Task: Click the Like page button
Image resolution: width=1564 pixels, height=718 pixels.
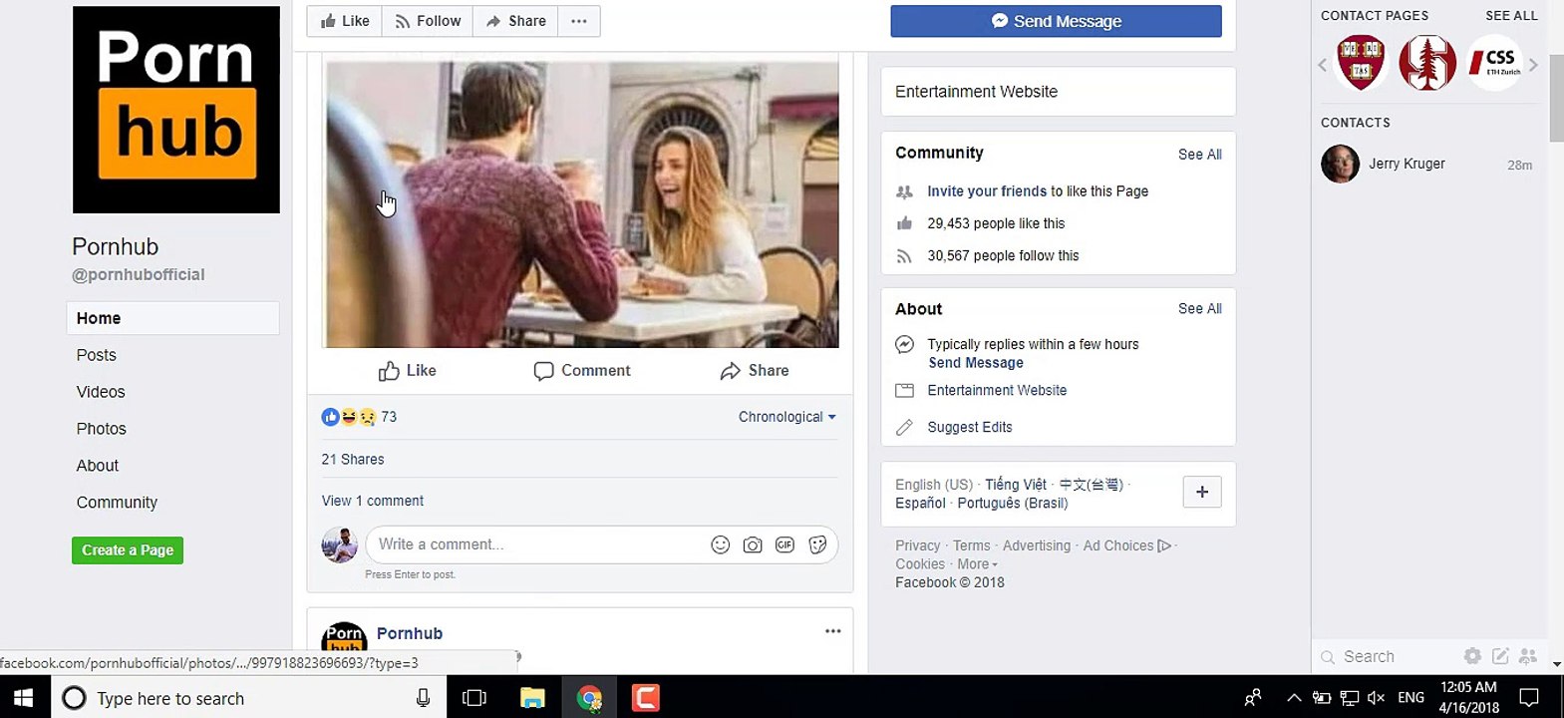Action: click(345, 21)
